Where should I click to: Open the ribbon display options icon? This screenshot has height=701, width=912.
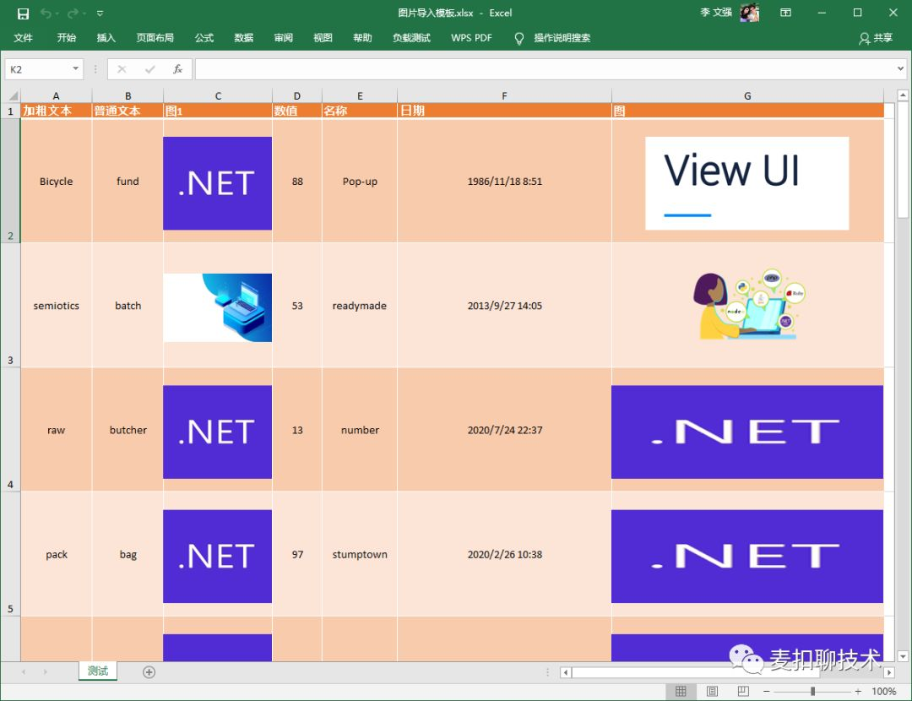pos(785,13)
